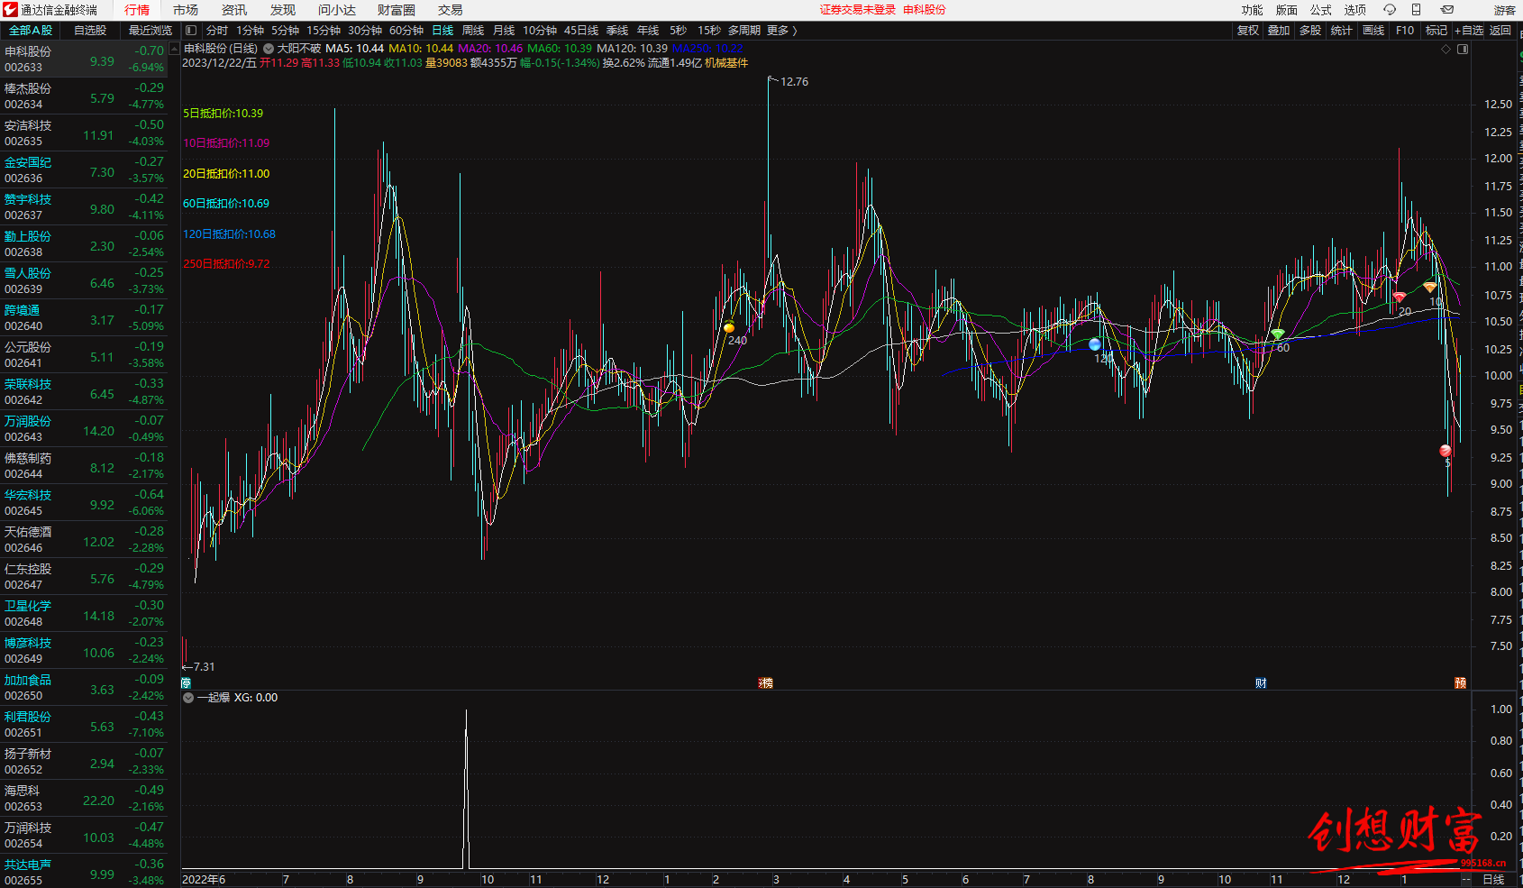
Task: Open the message envelope icon
Action: [1446, 10]
